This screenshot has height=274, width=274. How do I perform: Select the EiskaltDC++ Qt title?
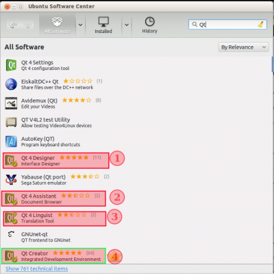(40, 82)
